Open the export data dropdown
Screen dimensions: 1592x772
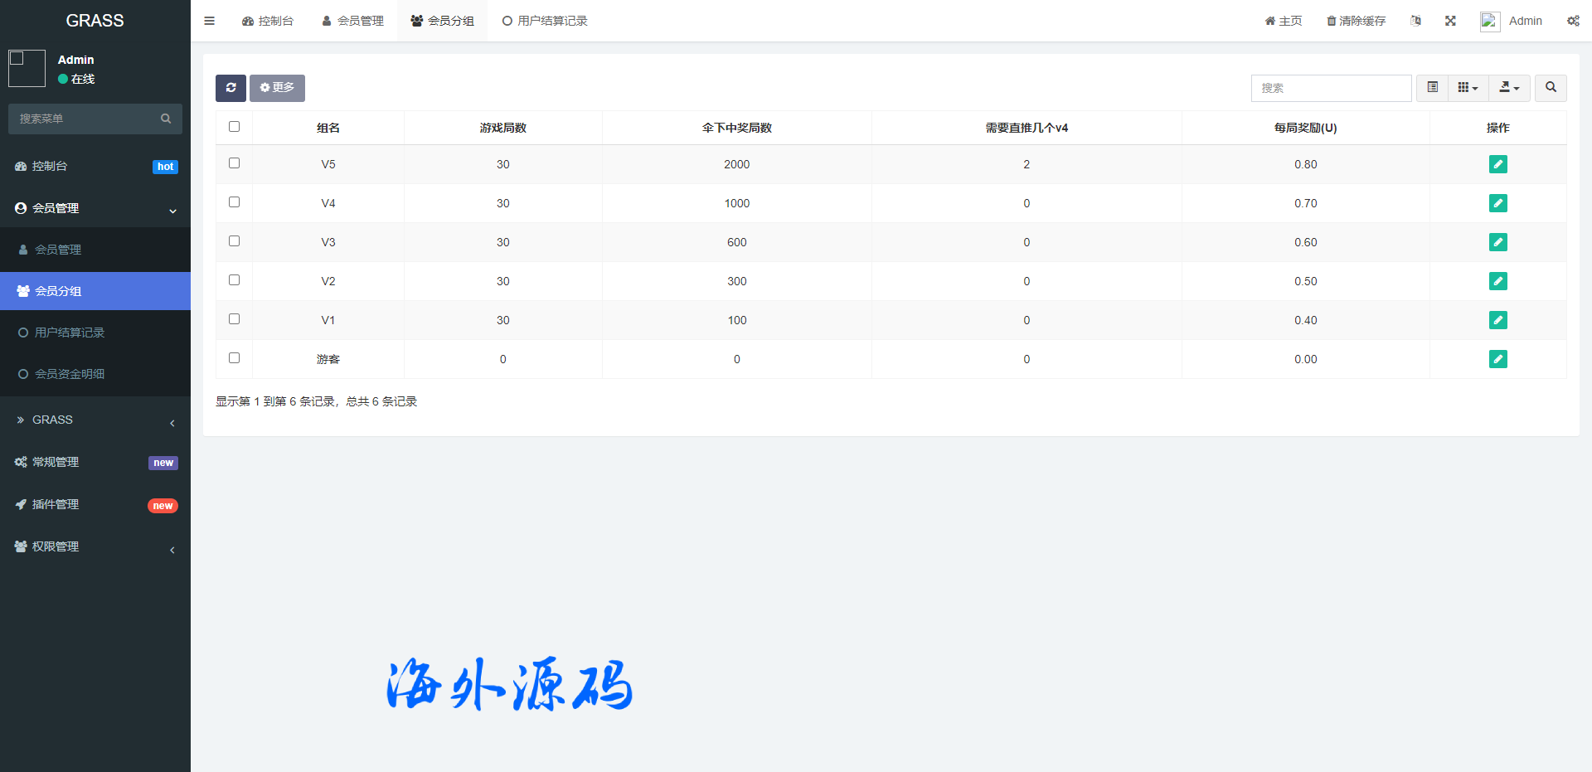pyautogui.click(x=1509, y=88)
